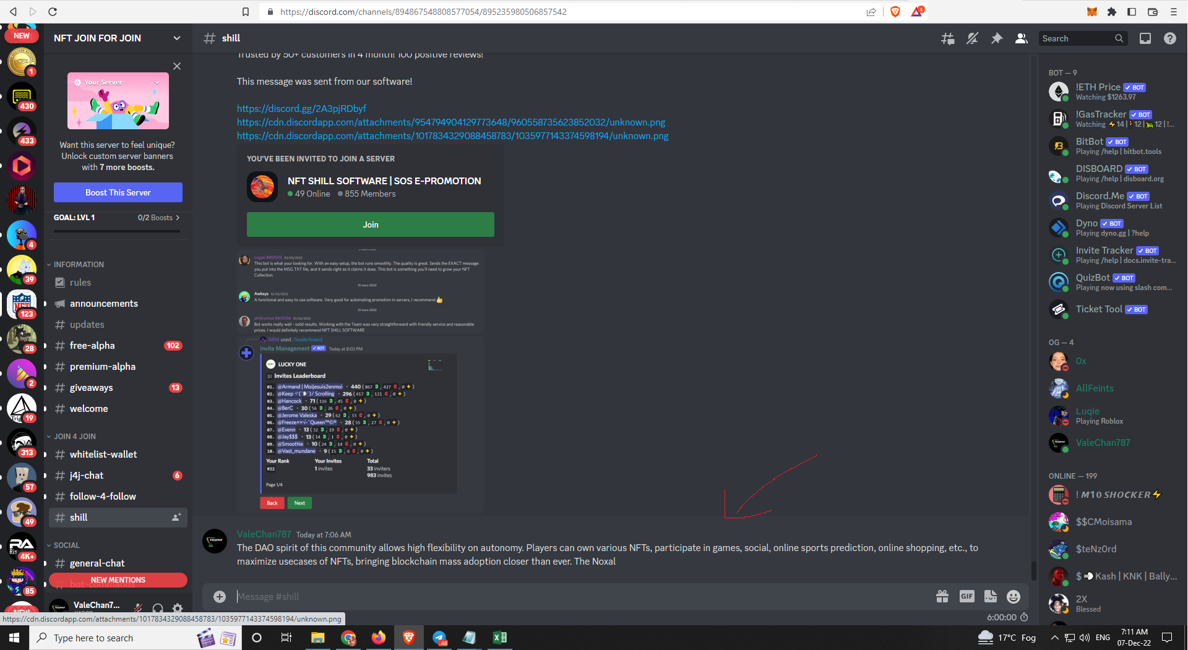Open the updates channel

point(118,325)
